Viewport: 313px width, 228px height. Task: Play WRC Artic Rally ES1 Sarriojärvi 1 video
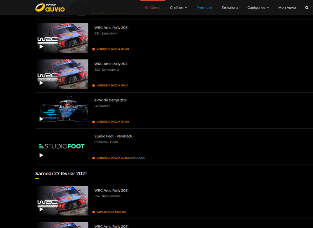tap(41, 47)
